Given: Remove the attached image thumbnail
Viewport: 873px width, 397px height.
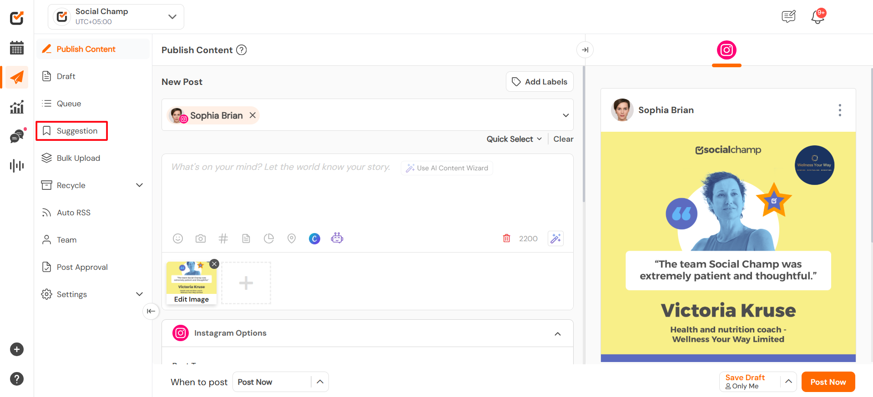Looking at the screenshot, I should (x=214, y=264).
